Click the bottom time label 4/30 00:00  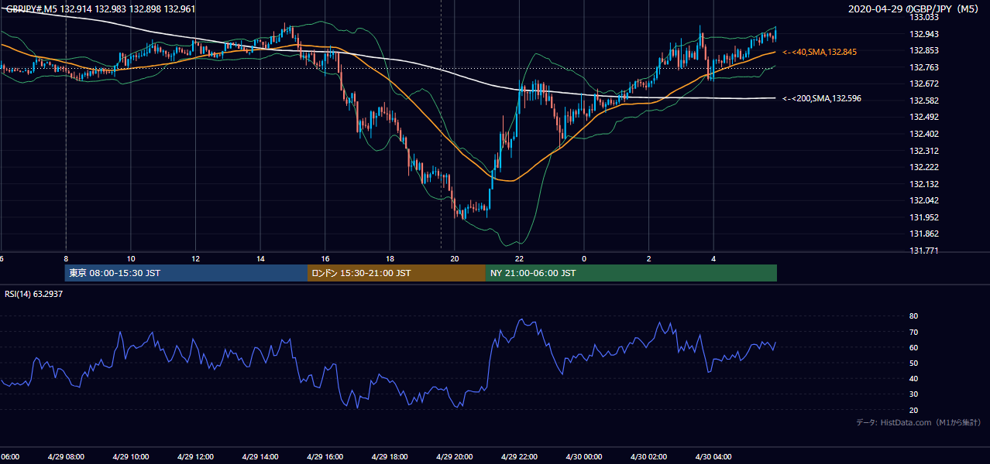click(x=584, y=456)
